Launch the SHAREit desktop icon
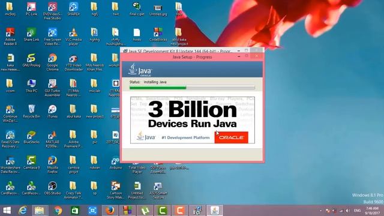384x216 pixels. (73, 10)
